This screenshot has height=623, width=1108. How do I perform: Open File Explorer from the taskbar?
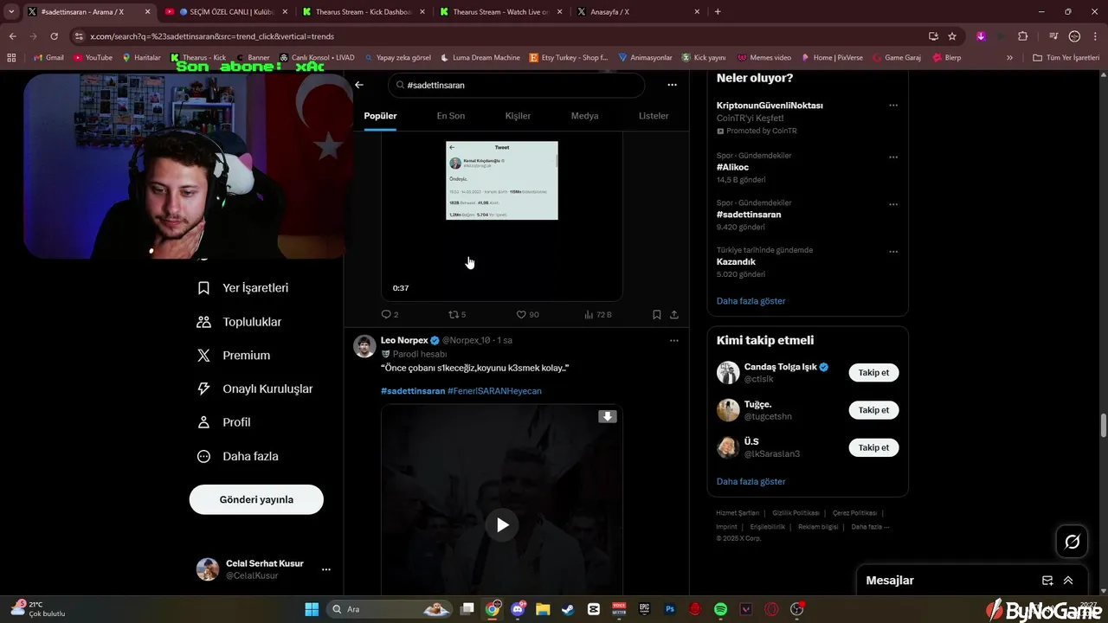[x=543, y=609]
